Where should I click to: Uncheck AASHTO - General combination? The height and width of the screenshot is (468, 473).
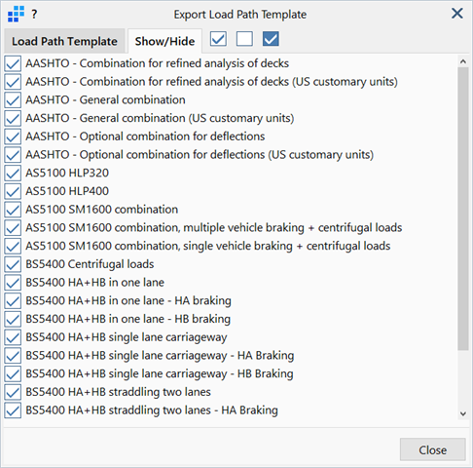[x=13, y=99]
